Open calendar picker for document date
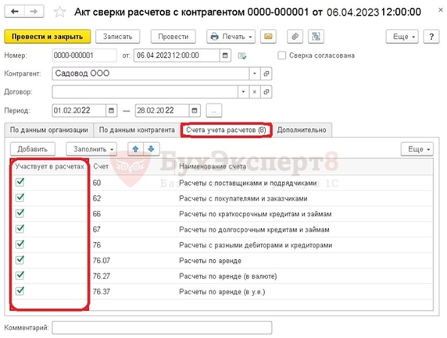The width and height of the screenshot is (447, 338). point(225,55)
